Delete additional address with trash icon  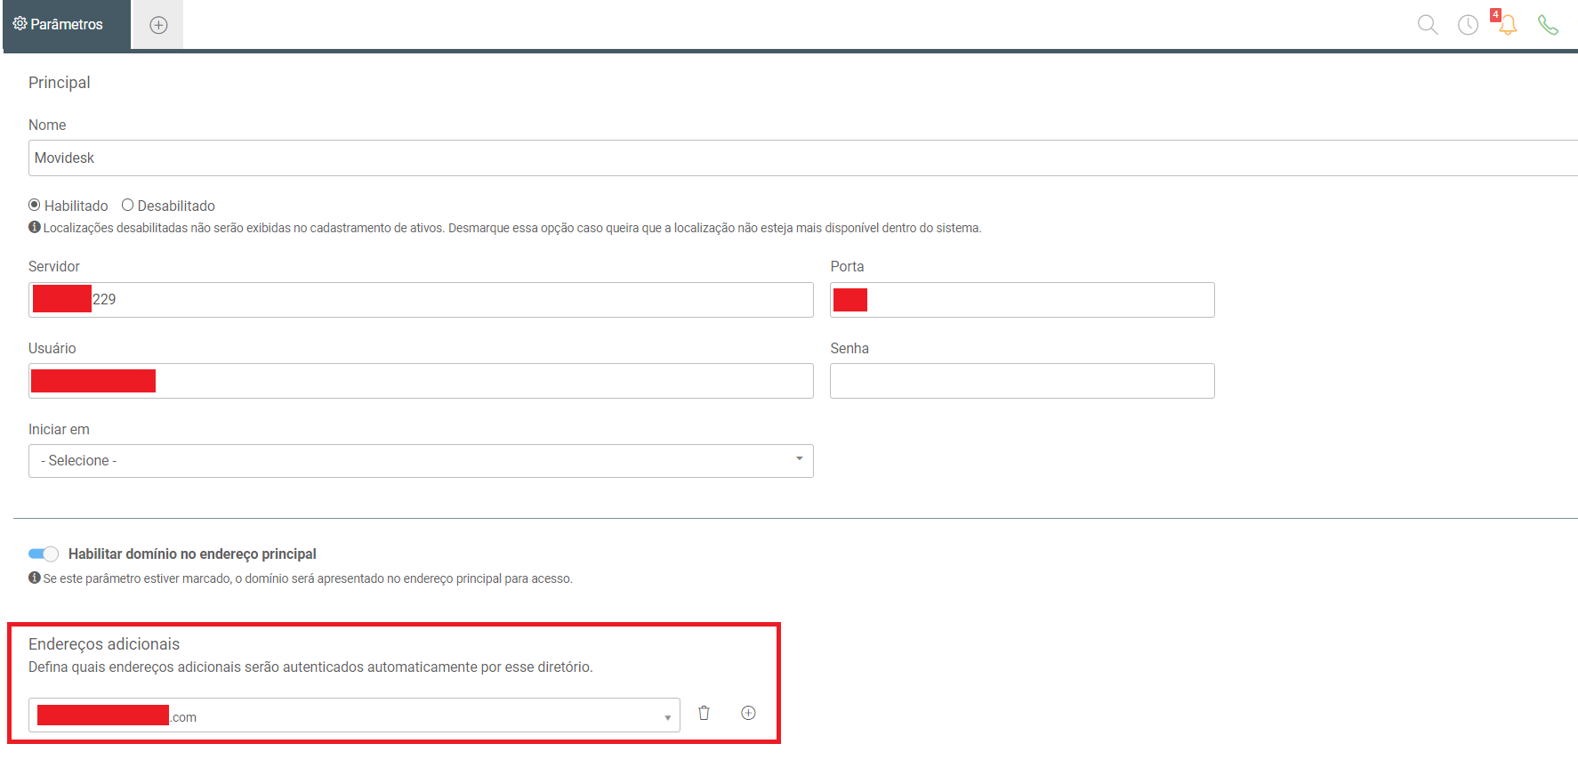point(704,713)
